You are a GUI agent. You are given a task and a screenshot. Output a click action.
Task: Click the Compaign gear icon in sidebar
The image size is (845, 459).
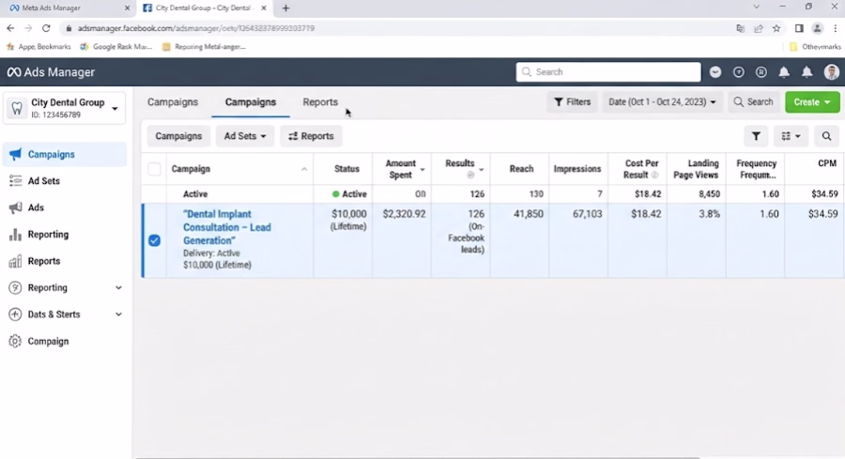(15, 341)
